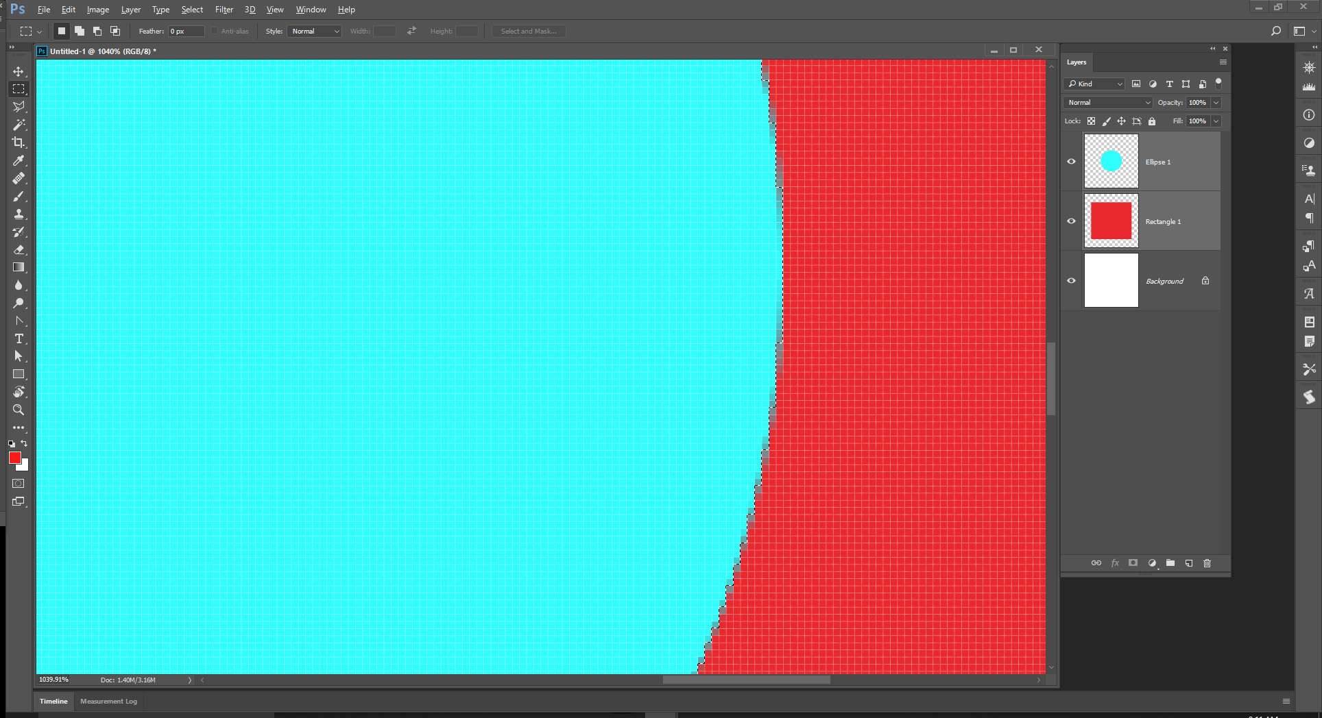Select the Horizontal Type tool
1322x718 pixels.
19,338
